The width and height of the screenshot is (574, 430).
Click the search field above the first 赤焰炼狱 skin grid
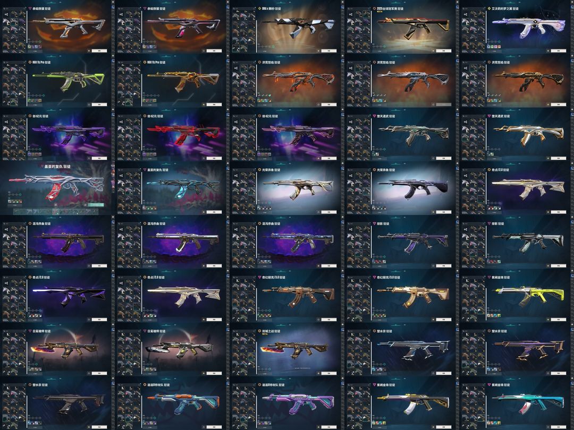tap(14, 9)
